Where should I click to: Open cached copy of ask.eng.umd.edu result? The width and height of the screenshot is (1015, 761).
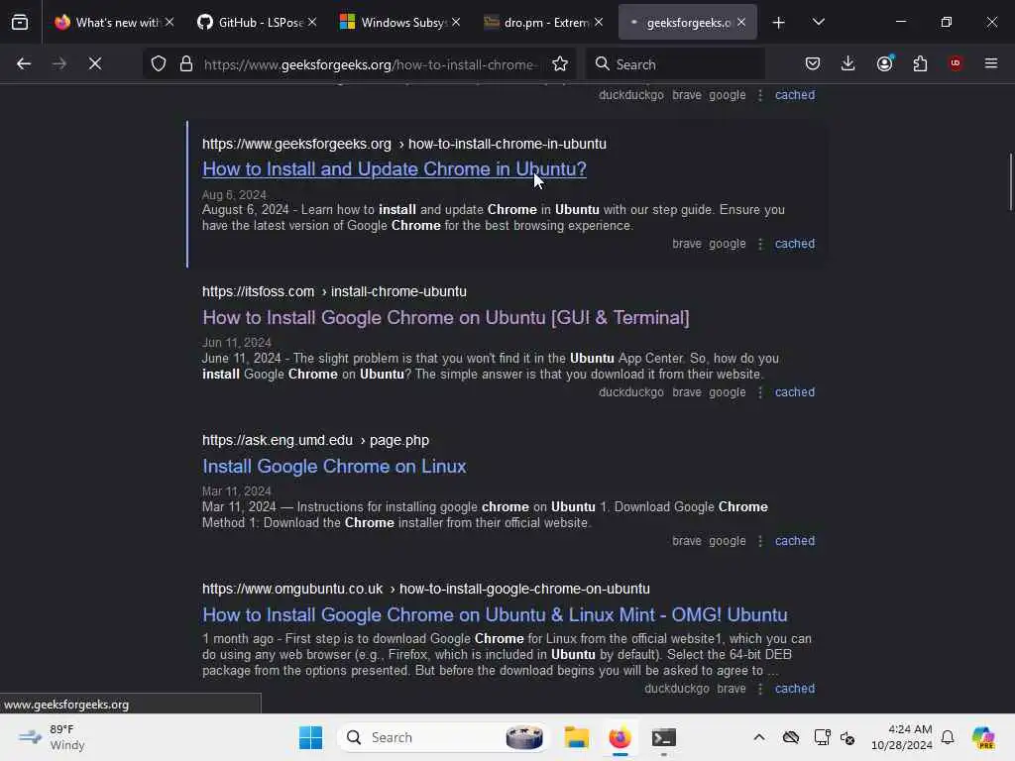click(795, 541)
